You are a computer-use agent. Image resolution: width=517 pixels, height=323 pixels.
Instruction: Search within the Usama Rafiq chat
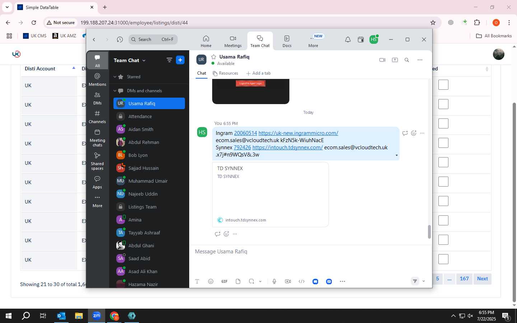(407, 60)
